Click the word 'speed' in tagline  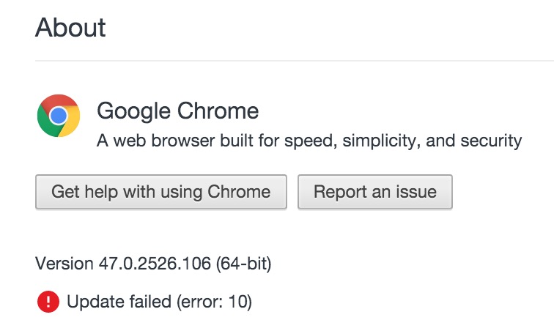coord(310,141)
